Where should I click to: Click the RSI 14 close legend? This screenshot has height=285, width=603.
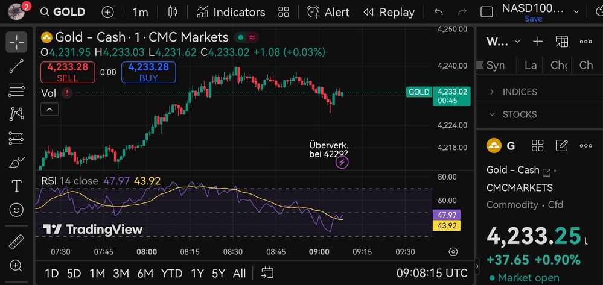click(69, 181)
